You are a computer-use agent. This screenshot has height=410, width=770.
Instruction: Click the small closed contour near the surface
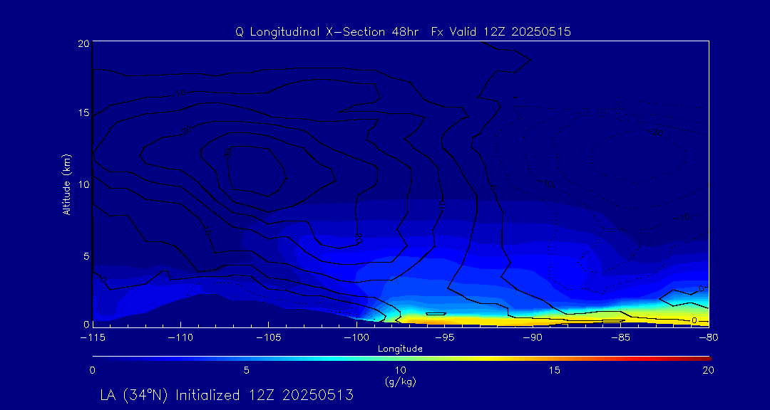click(x=436, y=314)
